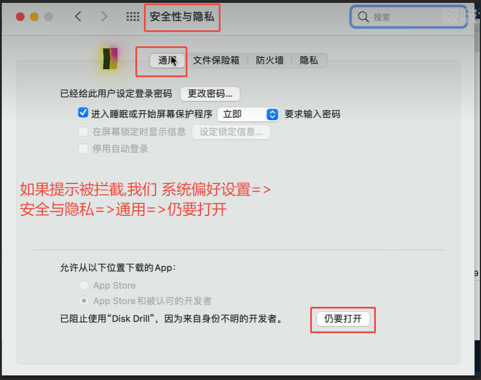
Task: Click the gray zoom window dot
Action: pyautogui.click(x=49, y=17)
